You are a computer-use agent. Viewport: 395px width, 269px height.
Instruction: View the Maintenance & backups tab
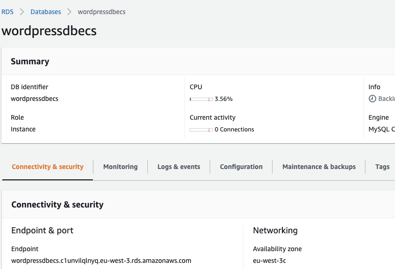click(x=319, y=167)
